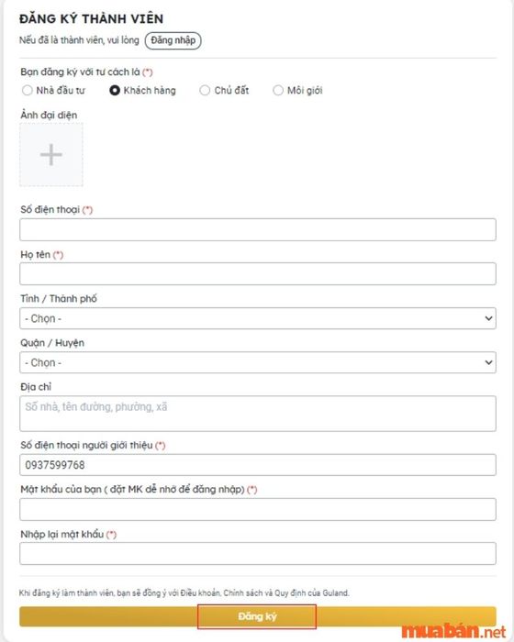The width and height of the screenshot is (514, 642).
Task: Click the plus icon to upload avatar
Action: coord(51,155)
